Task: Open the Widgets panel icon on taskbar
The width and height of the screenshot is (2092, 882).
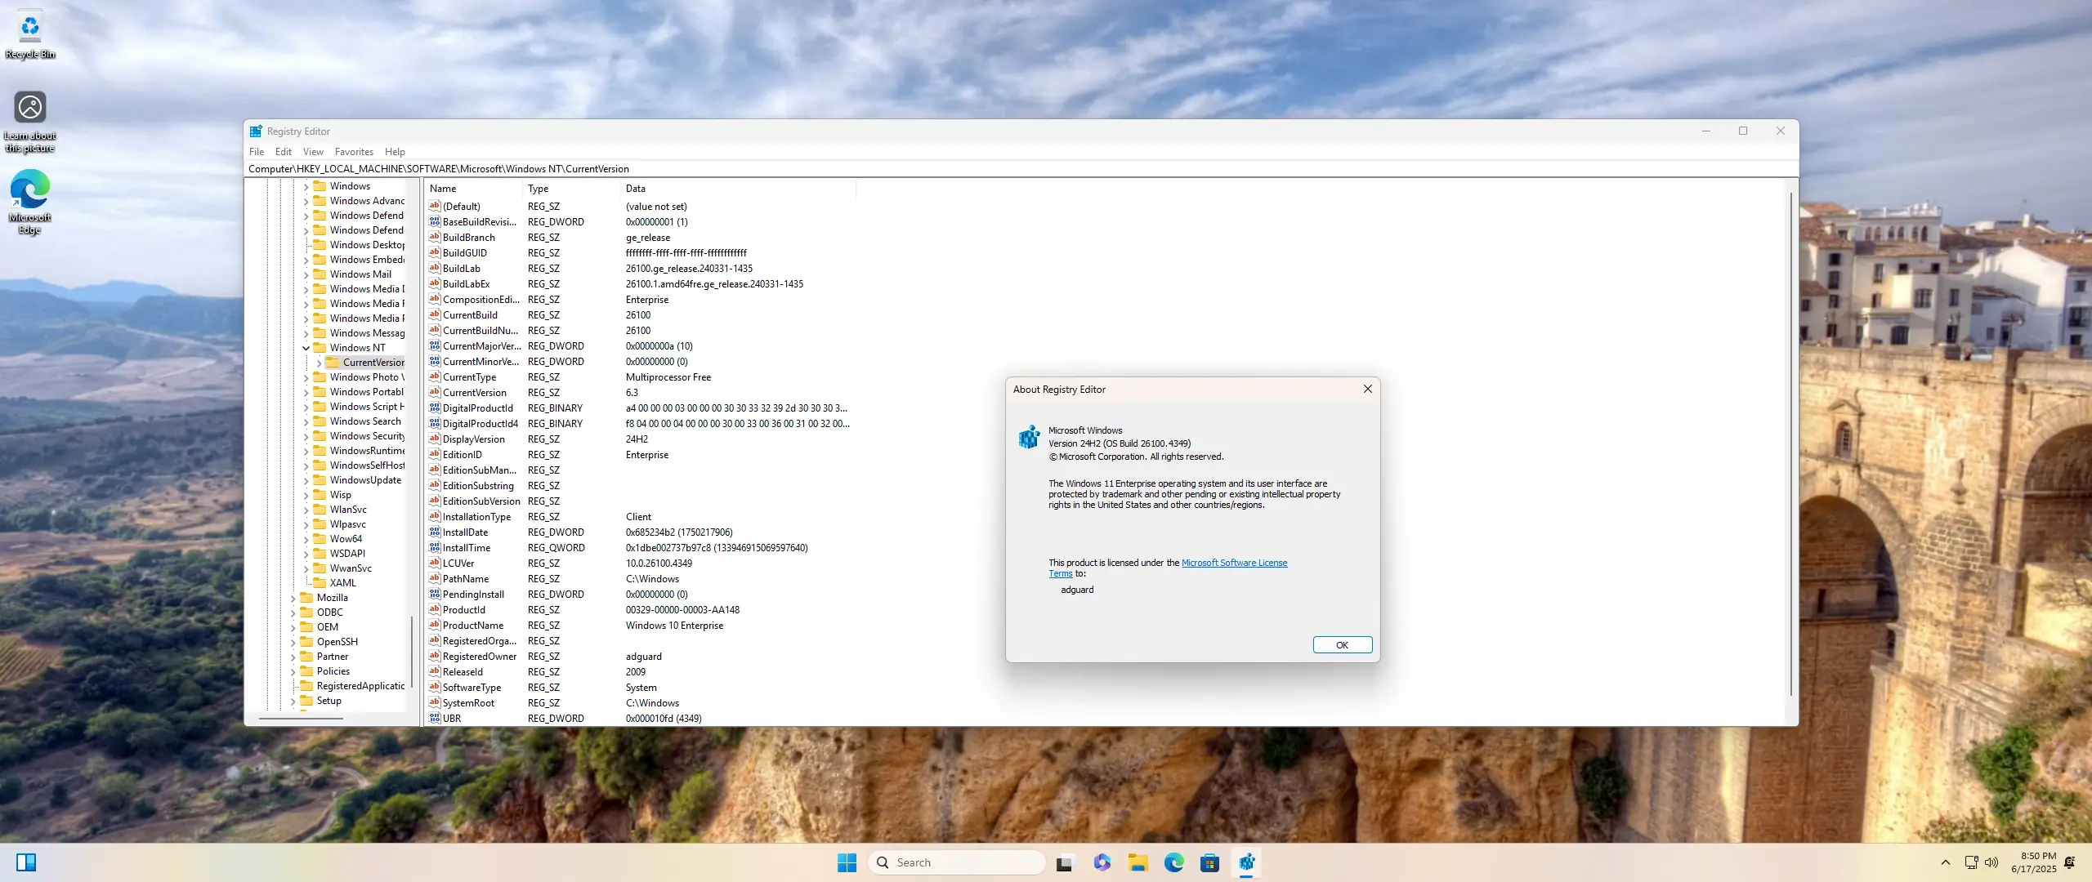Action: [x=26, y=862]
